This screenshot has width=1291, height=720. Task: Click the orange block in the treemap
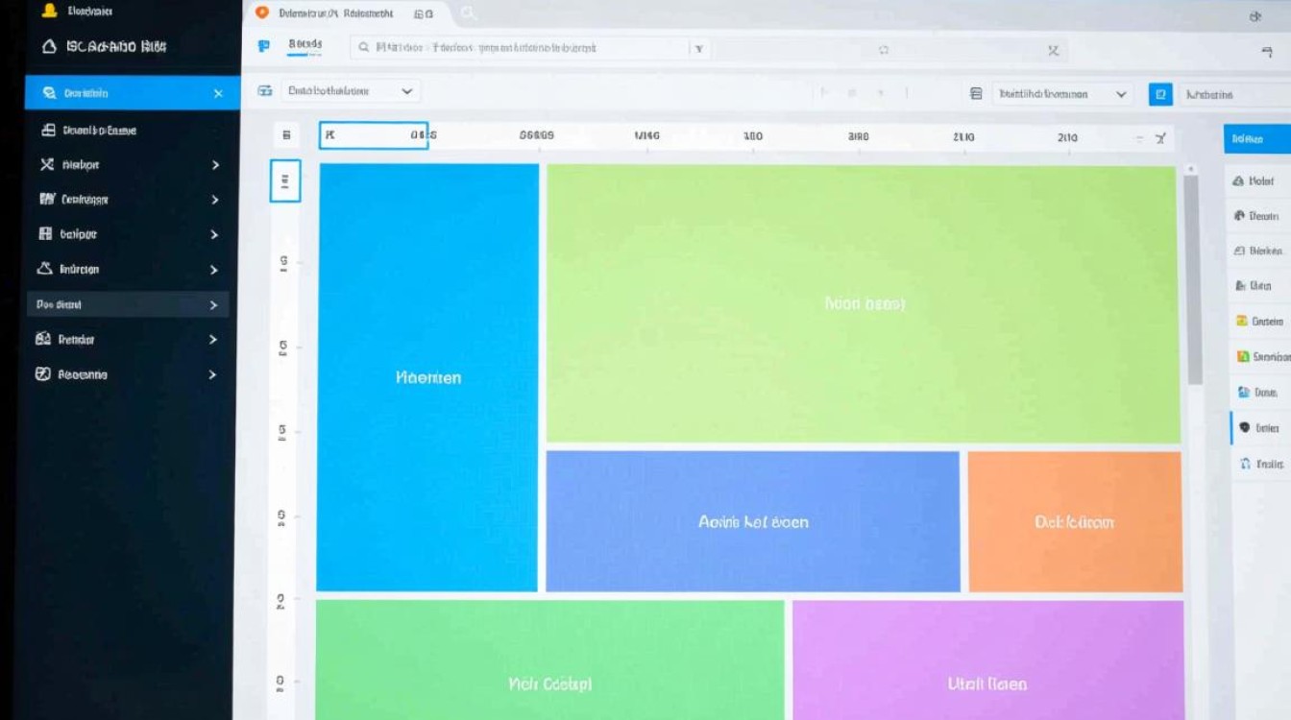click(1075, 521)
